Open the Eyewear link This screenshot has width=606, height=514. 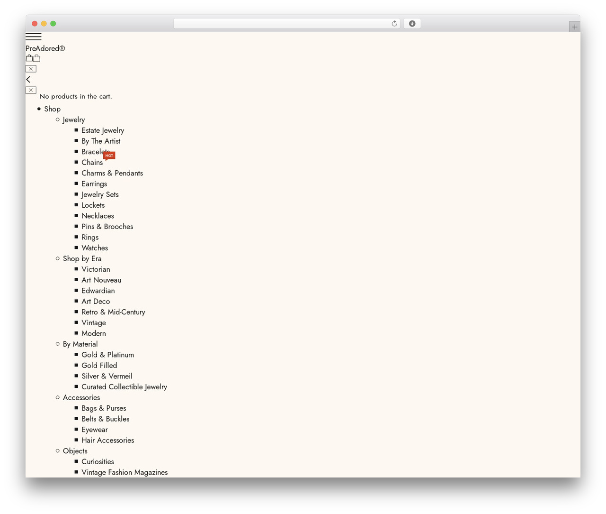[95, 430]
